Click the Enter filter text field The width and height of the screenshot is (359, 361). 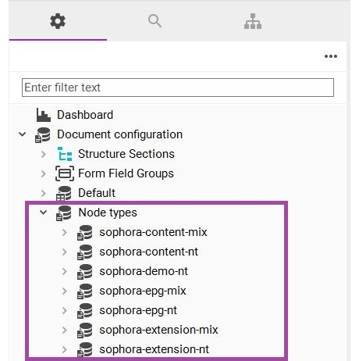(178, 88)
